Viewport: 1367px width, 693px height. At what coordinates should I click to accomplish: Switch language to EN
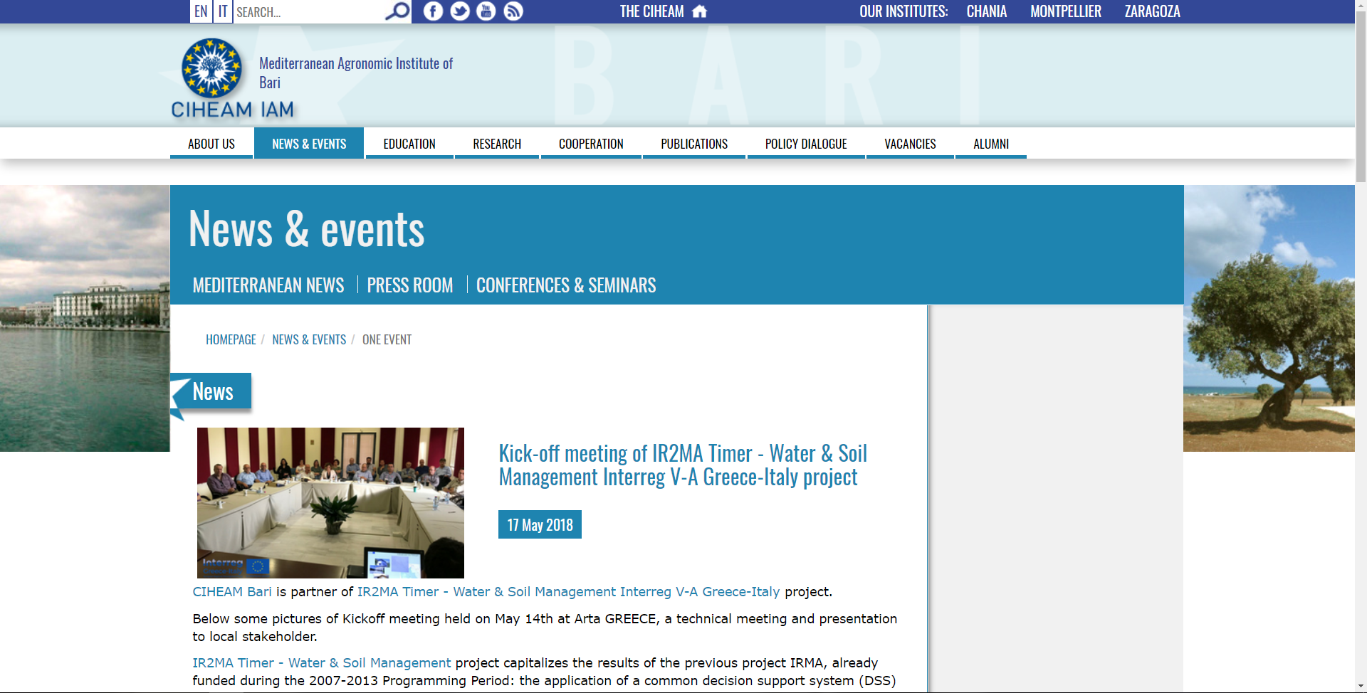[x=201, y=11]
